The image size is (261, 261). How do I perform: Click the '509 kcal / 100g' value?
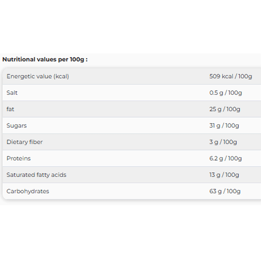click(231, 77)
